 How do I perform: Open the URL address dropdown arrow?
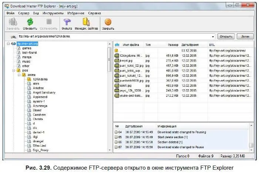[x=213, y=37]
